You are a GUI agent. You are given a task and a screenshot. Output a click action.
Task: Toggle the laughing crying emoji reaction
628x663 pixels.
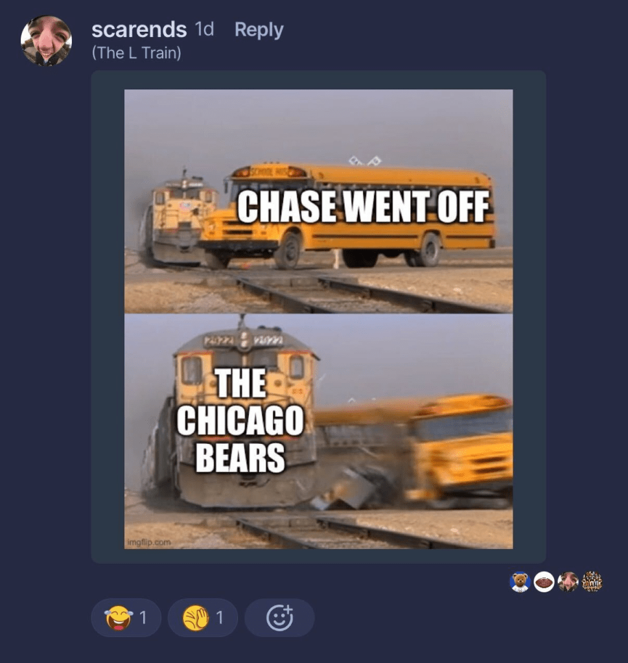pyautogui.click(x=126, y=618)
